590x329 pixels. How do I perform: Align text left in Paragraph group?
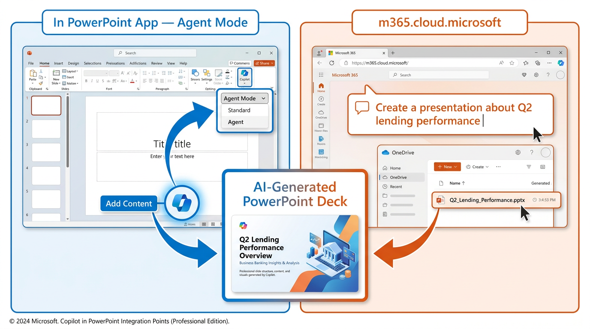144,81
